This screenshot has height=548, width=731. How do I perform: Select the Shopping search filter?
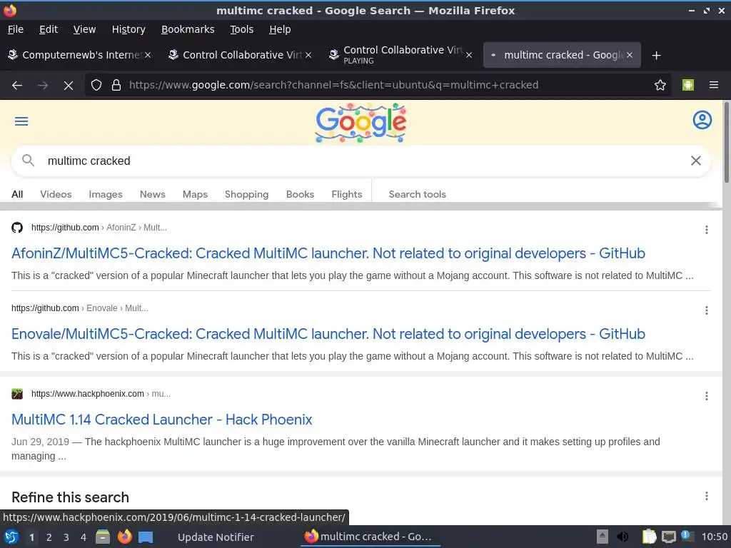click(x=246, y=194)
